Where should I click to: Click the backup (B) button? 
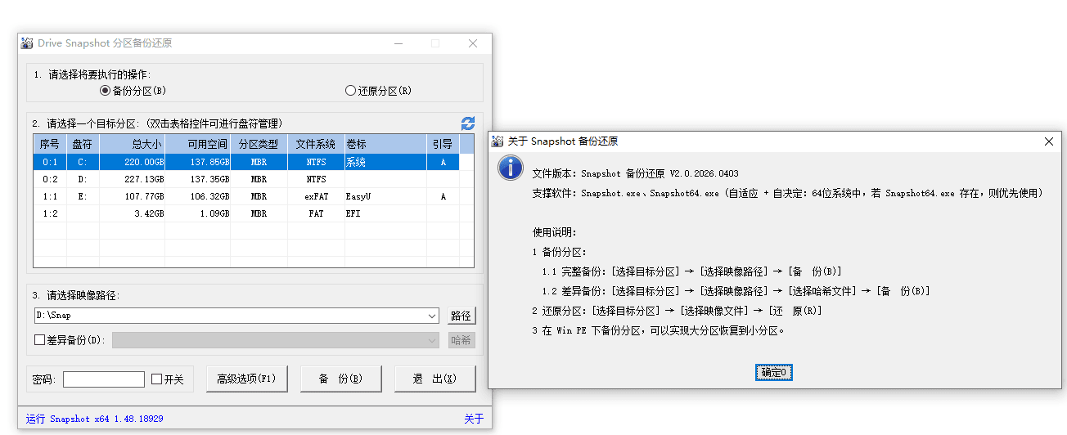pyautogui.click(x=340, y=379)
